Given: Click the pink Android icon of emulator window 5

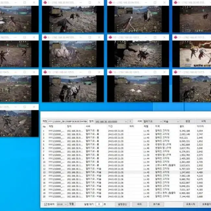Looking at the screenshot, I should 176,3.
